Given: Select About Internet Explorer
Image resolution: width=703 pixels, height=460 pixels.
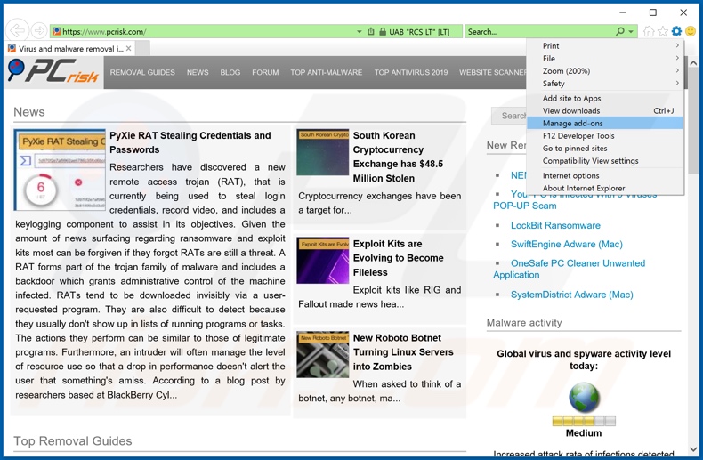Looking at the screenshot, I should coord(605,189).
